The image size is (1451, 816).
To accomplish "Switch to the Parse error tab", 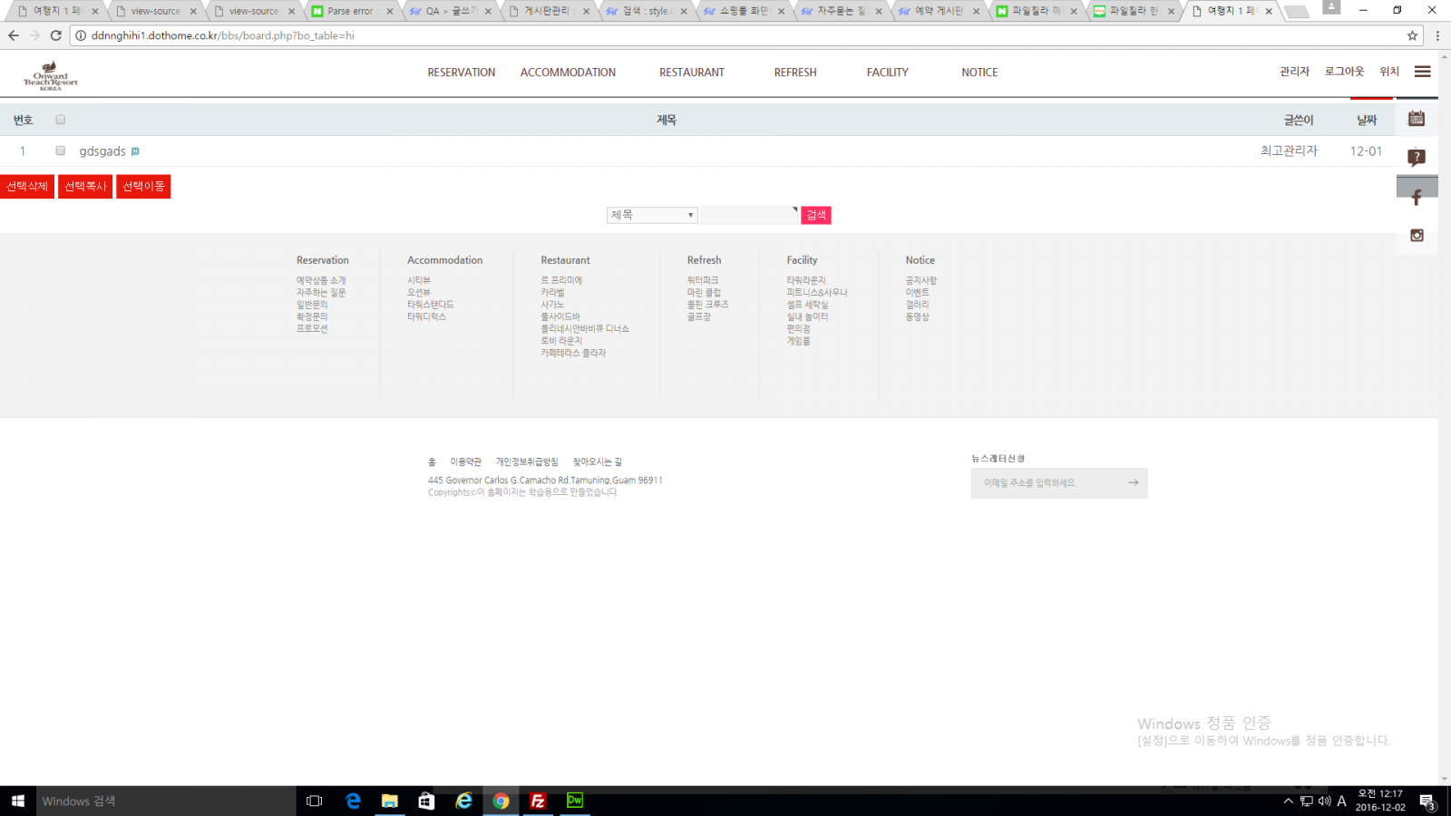I will click(x=351, y=11).
